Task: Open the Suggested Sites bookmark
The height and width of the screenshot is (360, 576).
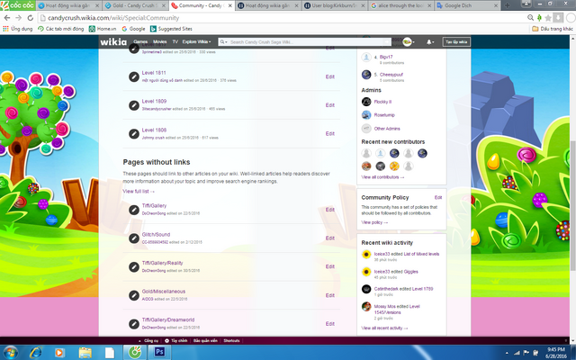Action: point(171,29)
